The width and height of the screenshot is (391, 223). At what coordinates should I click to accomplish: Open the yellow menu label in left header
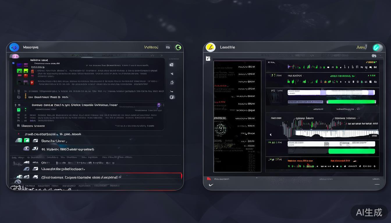(151, 47)
